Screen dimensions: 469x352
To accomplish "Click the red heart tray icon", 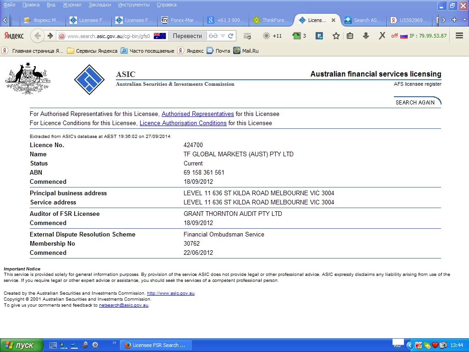I will click(x=435, y=346).
